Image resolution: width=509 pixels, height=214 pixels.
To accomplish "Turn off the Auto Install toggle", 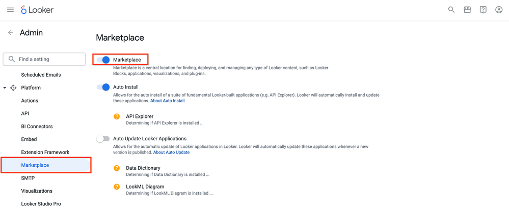I will tap(103, 87).
